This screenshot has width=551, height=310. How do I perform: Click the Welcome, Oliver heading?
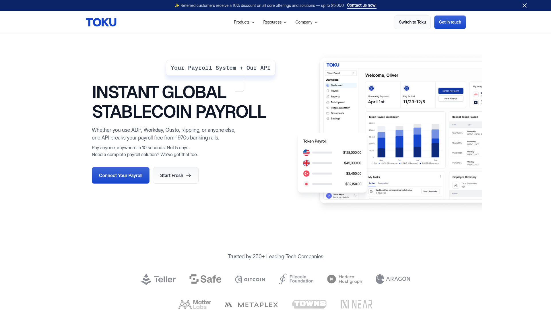[x=382, y=75]
